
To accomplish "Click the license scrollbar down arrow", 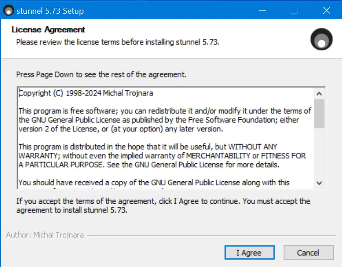I will 319,183.
